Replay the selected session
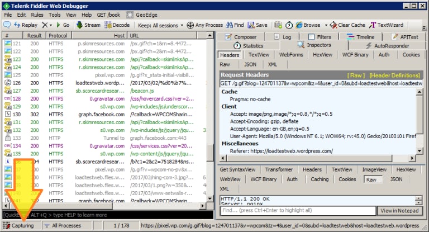 coord(26,25)
